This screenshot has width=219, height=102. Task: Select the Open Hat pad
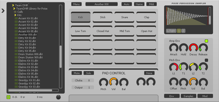tap(146, 31)
